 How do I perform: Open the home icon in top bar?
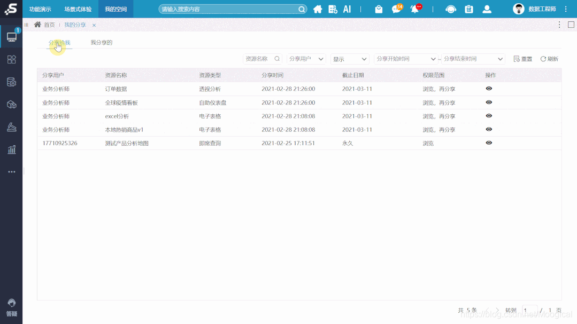pos(318,9)
